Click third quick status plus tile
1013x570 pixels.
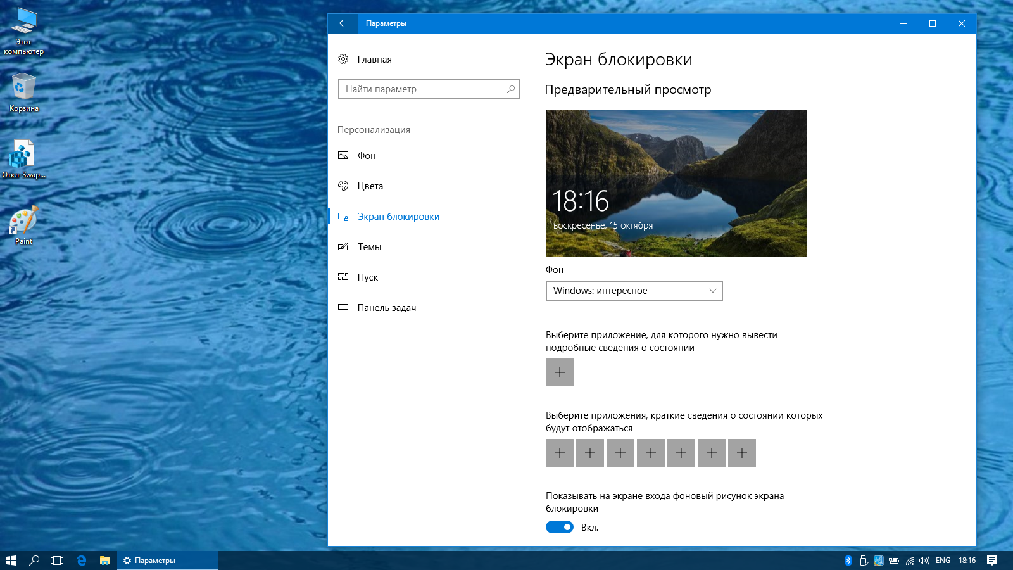620,453
